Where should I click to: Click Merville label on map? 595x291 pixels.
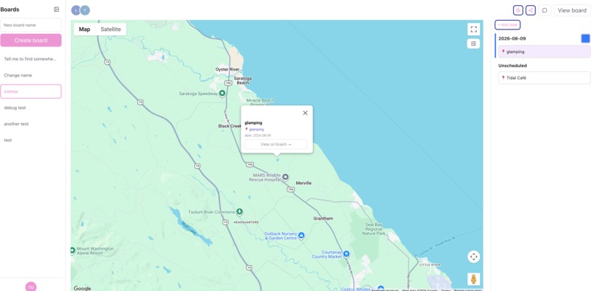(x=303, y=183)
